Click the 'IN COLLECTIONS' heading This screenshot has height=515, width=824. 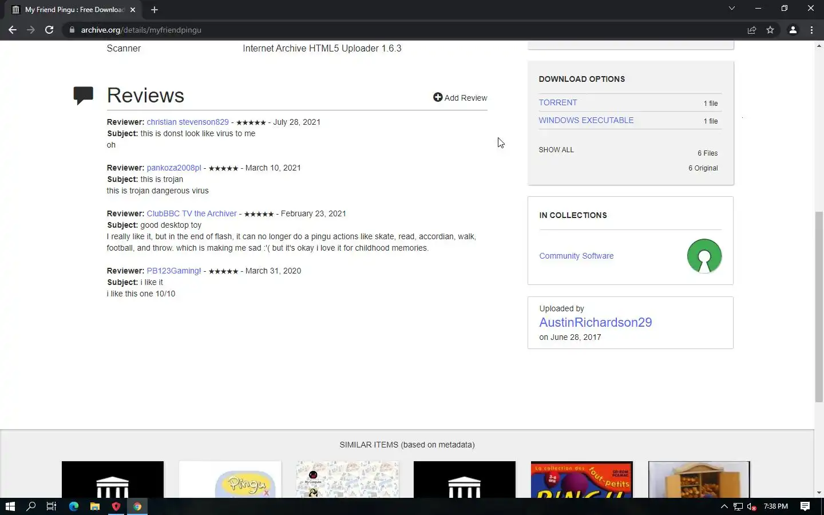click(x=573, y=215)
